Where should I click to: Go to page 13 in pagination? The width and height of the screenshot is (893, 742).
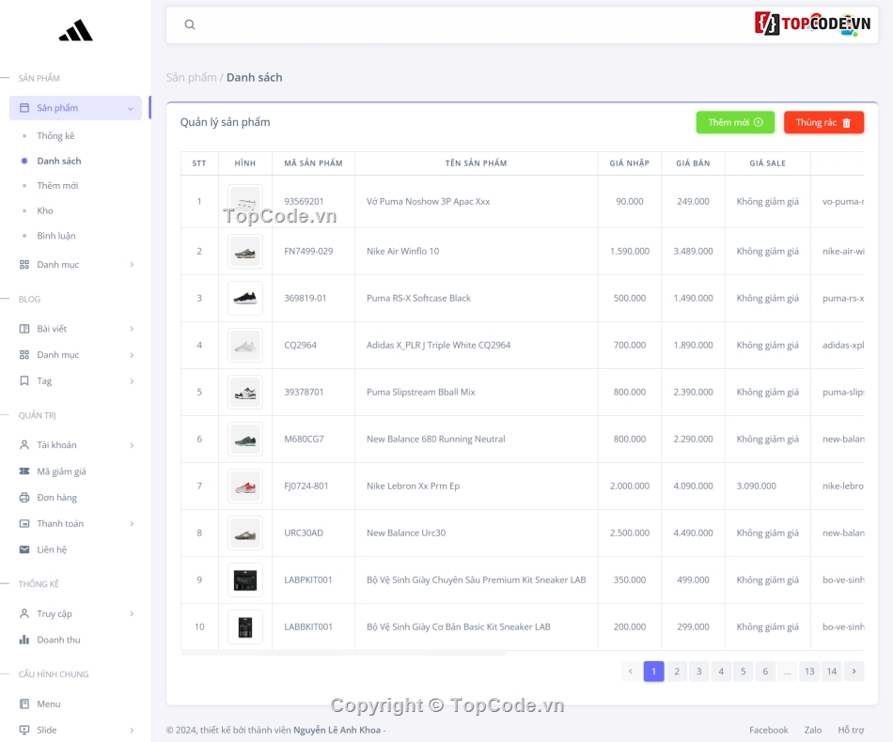809,672
